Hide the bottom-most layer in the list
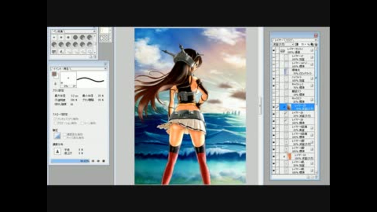Image resolution: width=377 pixels, height=212 pixels. pos(274,171)
